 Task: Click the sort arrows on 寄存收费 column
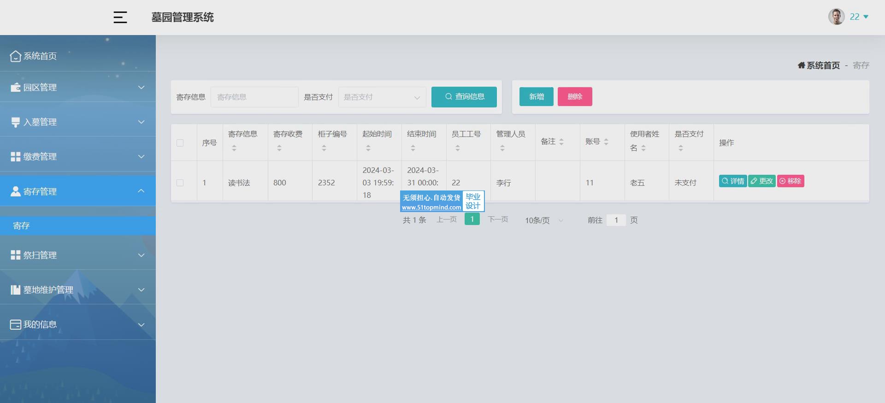click(x=279, y=148)
